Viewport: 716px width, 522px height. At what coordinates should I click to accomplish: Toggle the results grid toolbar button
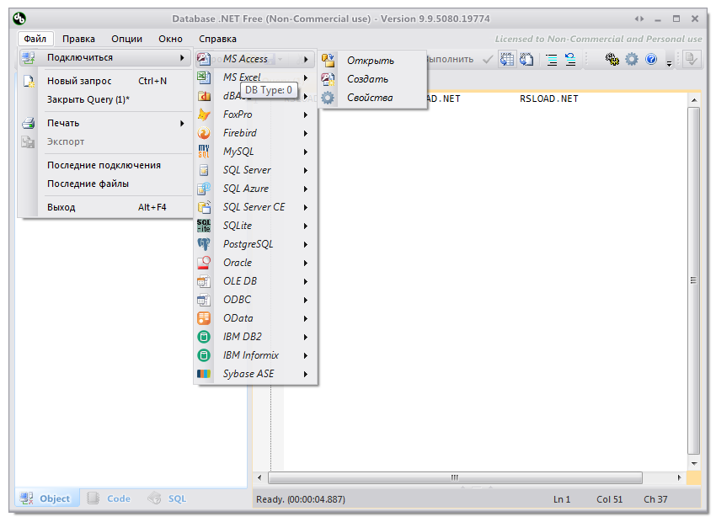(507, 59)
